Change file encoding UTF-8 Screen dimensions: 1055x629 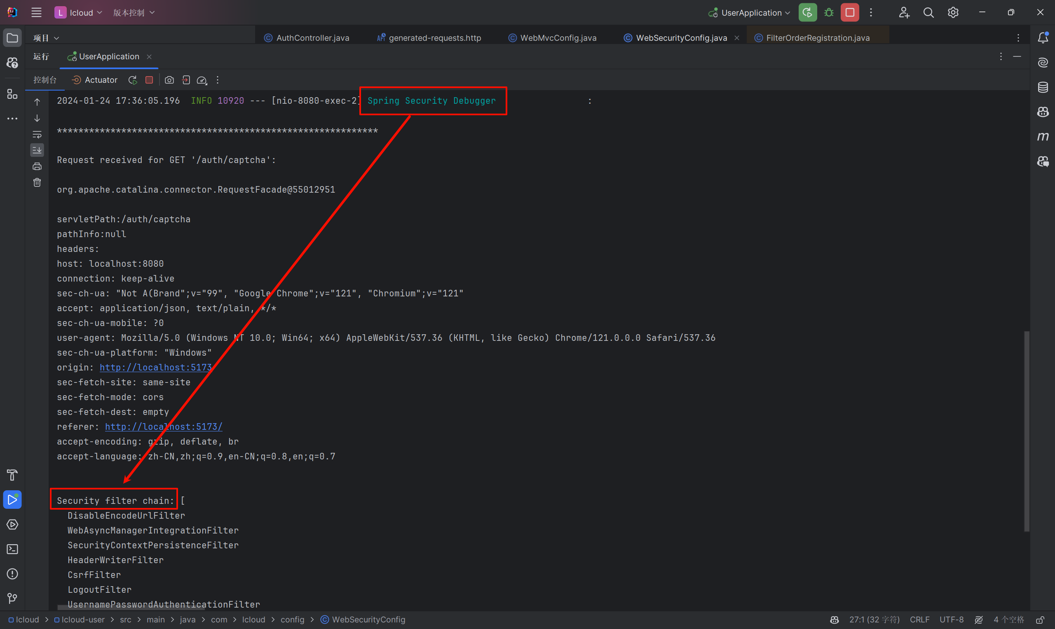coord(952,620)
